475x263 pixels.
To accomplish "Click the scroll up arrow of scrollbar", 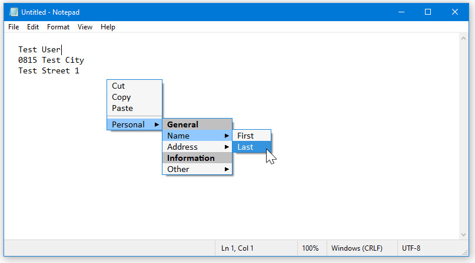I will pos(464,38).
